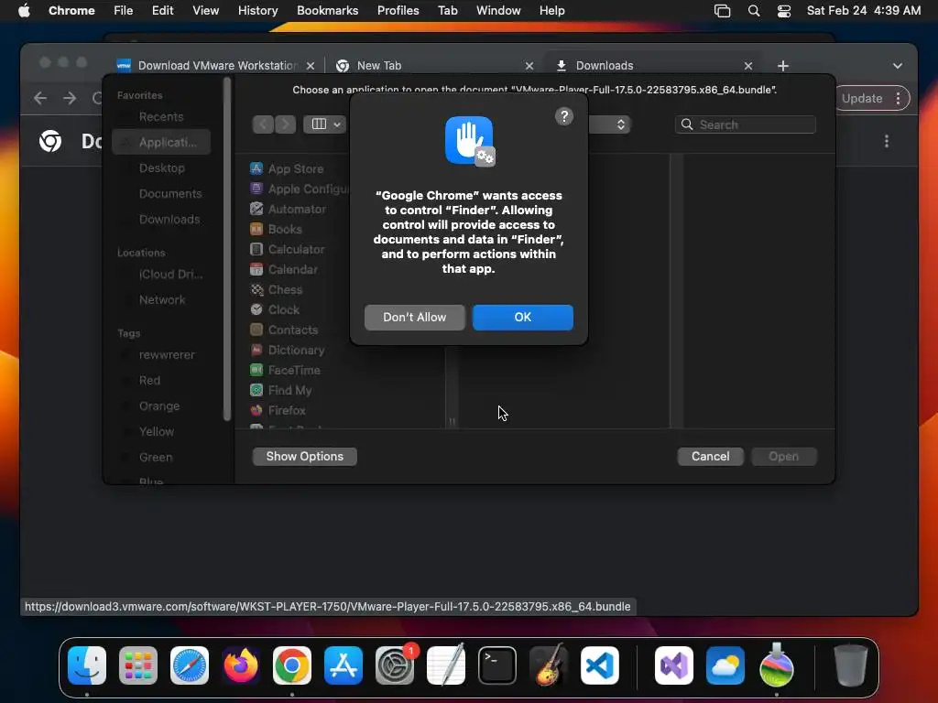Click the file chooser forward arrow
The height and width of the screenshot is (703, 938).
click(286, 124)
